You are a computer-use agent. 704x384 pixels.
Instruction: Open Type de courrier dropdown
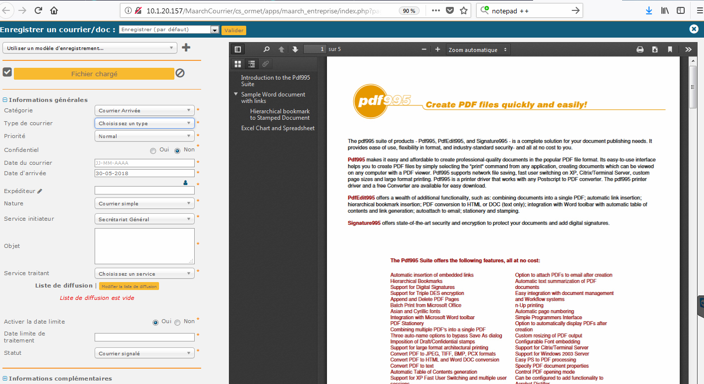point(145,123)
